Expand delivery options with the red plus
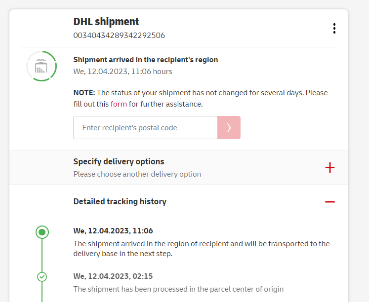The width and height of the screenshot is (369, 302). point(330,168)
